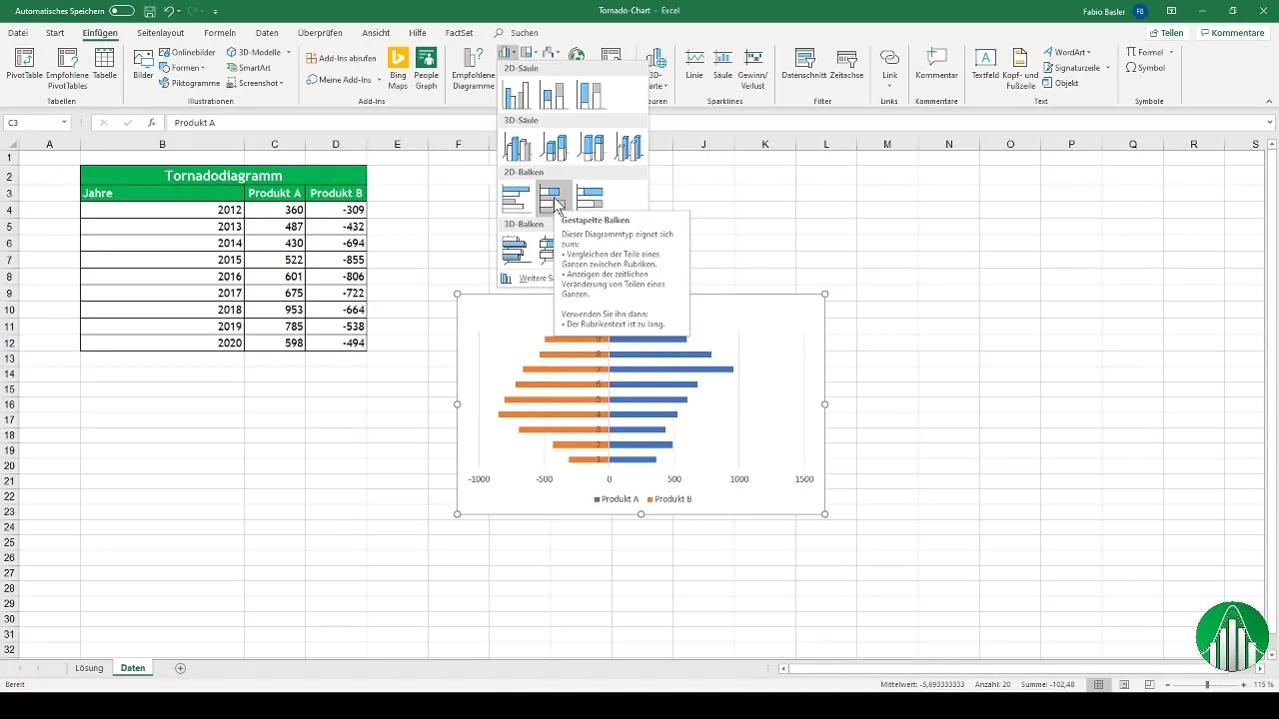
Task: Collapse the ribbon
Action: tap(1270, 101)
